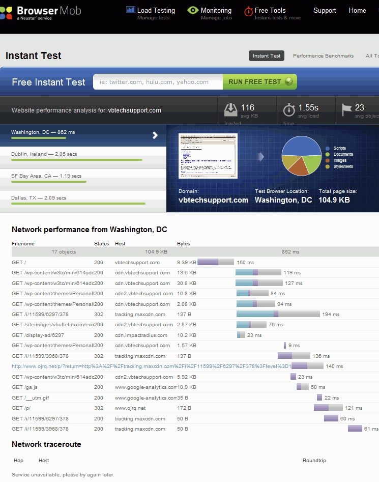The width and height of the screenshot is (379, 482).
Task: Click the www.ojrq.net host cell
Action: pyautogui.click(x=130, y=408)
